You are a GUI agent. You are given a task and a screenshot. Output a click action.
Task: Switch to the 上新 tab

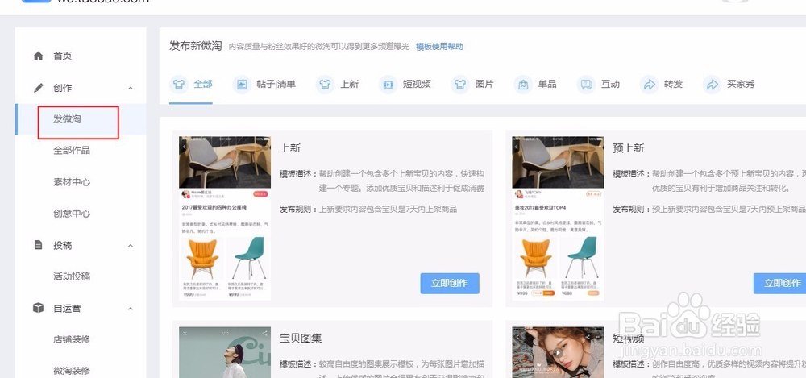[x=337, y=85]
